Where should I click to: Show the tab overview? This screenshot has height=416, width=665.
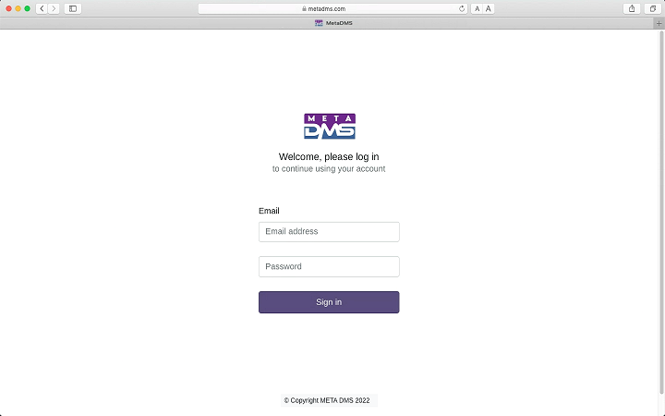coord(653,8)
